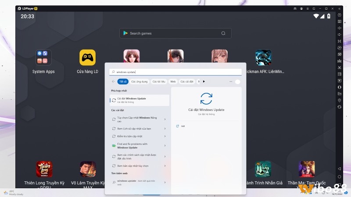
Task: Tap the Android back triangle button
Action: [x=339, y=169]
